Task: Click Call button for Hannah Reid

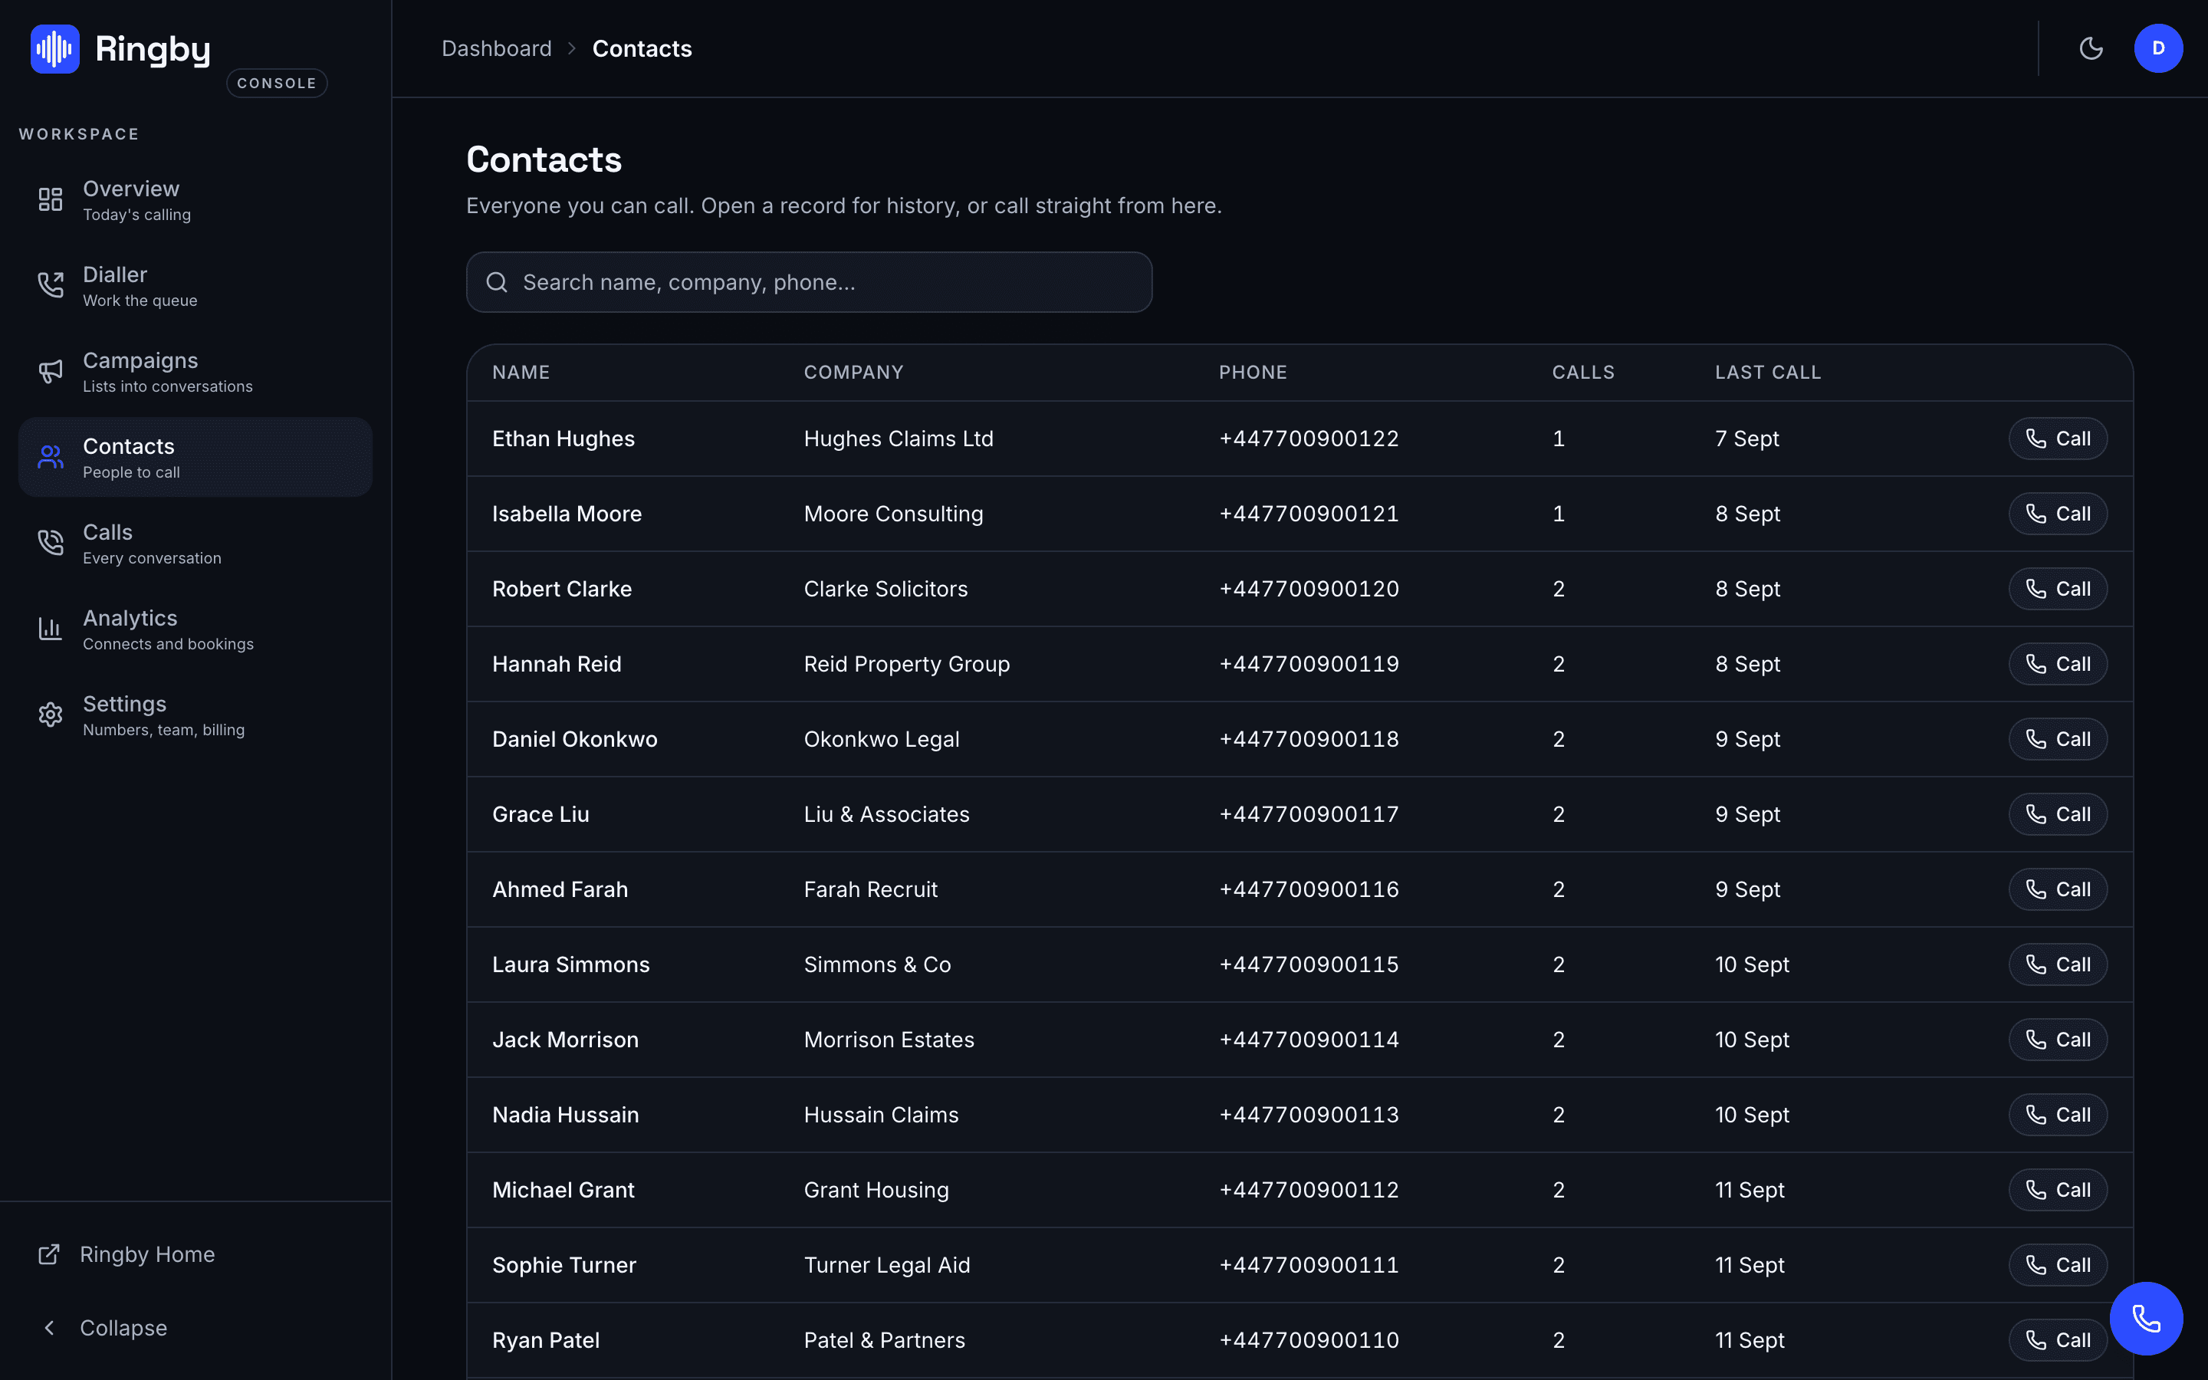Action: click(x=2058, y=663)
